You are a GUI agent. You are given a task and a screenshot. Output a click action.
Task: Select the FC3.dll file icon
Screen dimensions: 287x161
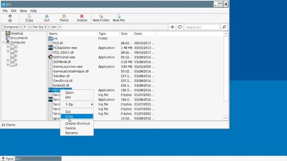tap(51, 43)
